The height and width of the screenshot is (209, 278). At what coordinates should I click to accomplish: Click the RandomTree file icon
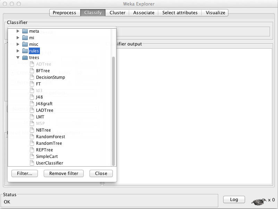pos(32,143)
